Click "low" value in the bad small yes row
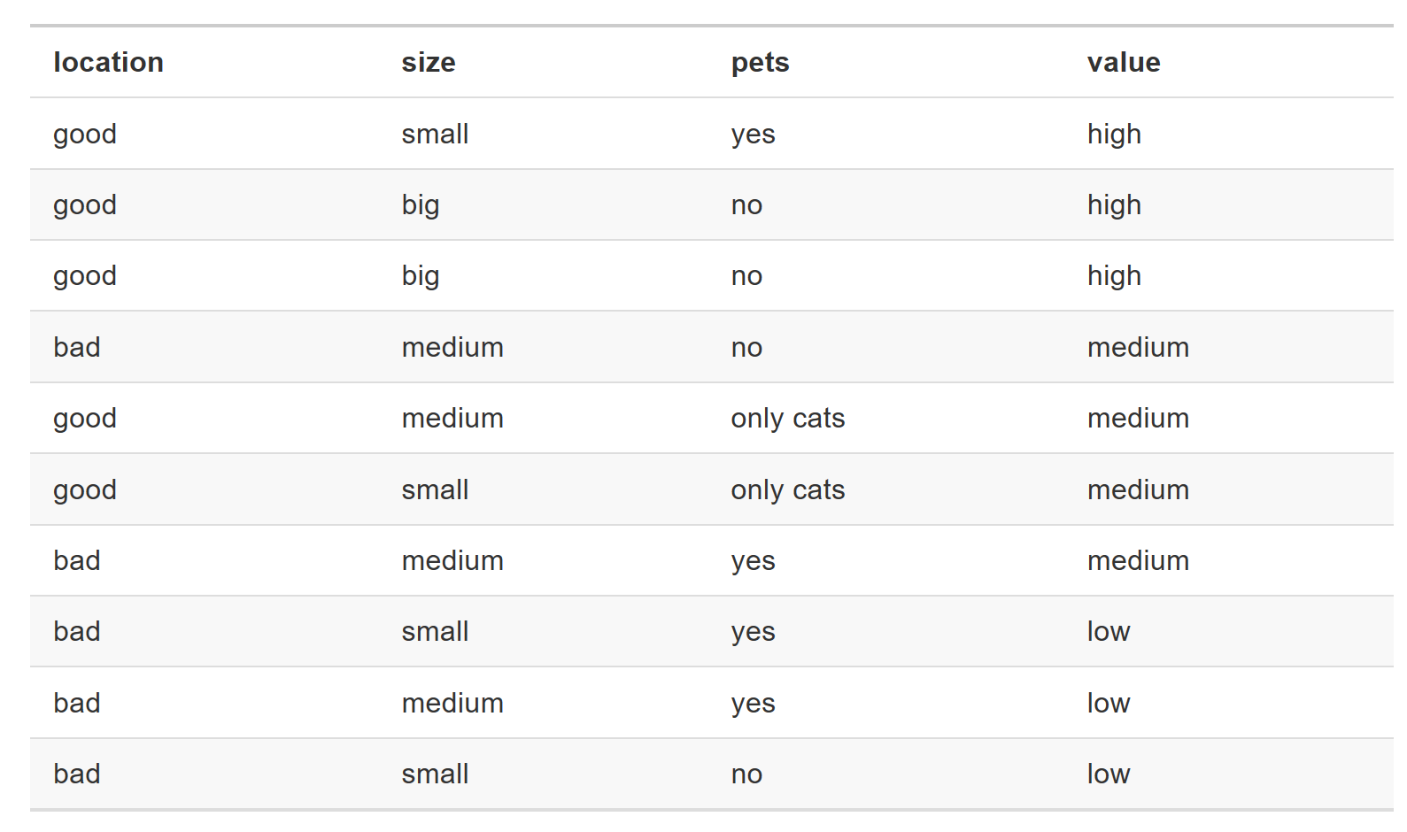 [x=1109, y=631]
